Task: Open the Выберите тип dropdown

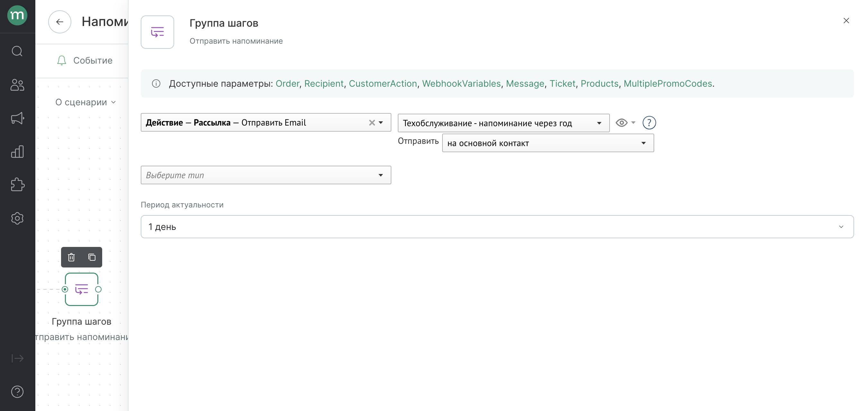Action: 266,175
